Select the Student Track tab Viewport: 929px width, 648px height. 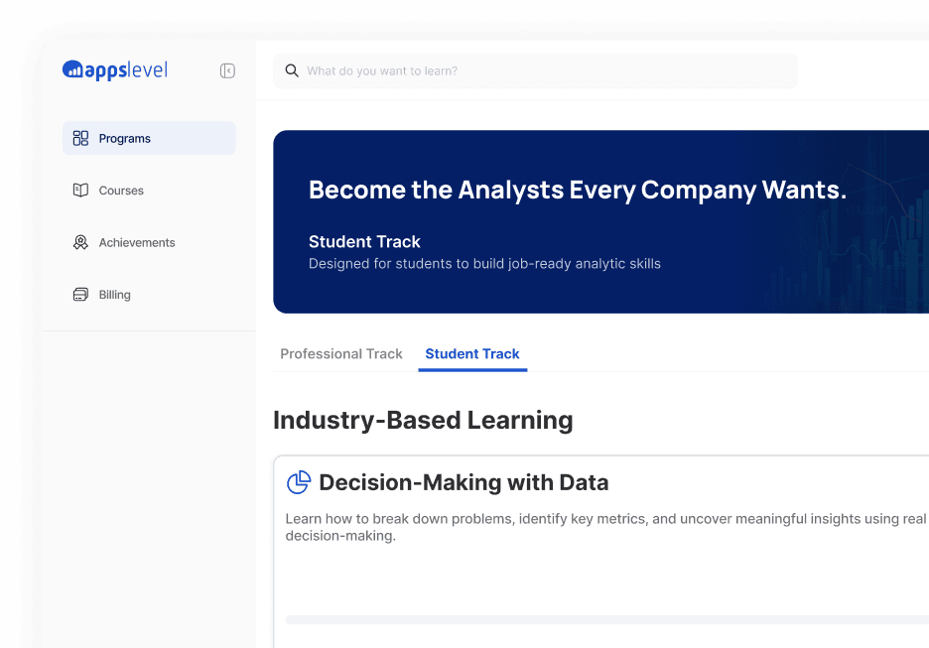click(x=472, y=354)
